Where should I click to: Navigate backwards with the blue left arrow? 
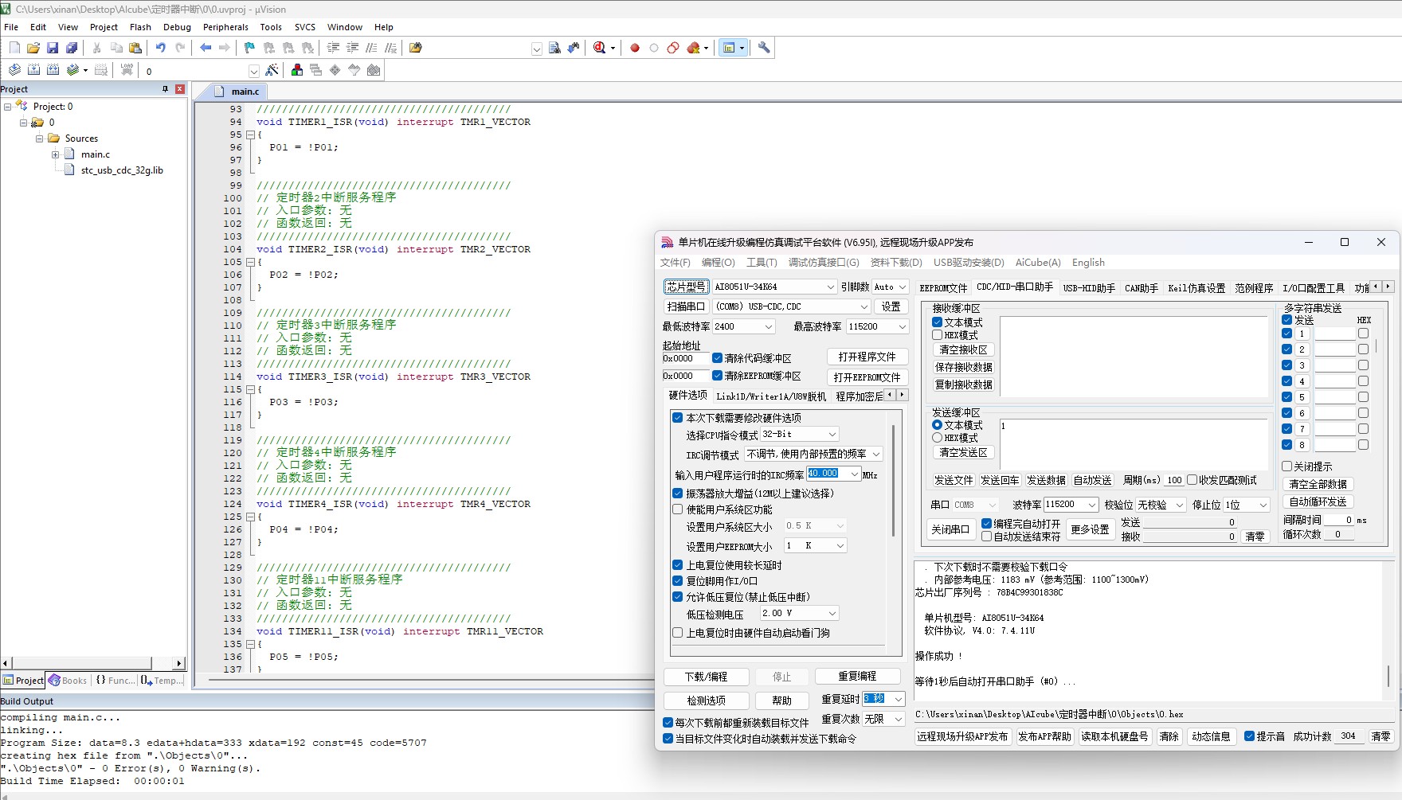(206, 48)
